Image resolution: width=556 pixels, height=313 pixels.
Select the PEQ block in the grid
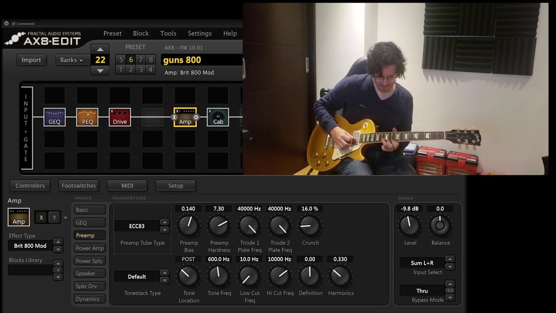(x=87, y=117)
